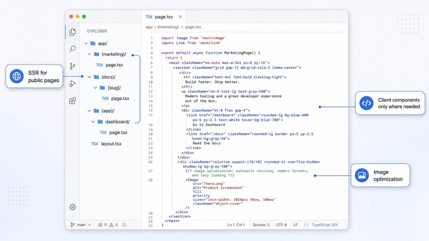Click line number 17 in the gutter
The width and height of the screenshot is (429, 241).
click(150, 115)
